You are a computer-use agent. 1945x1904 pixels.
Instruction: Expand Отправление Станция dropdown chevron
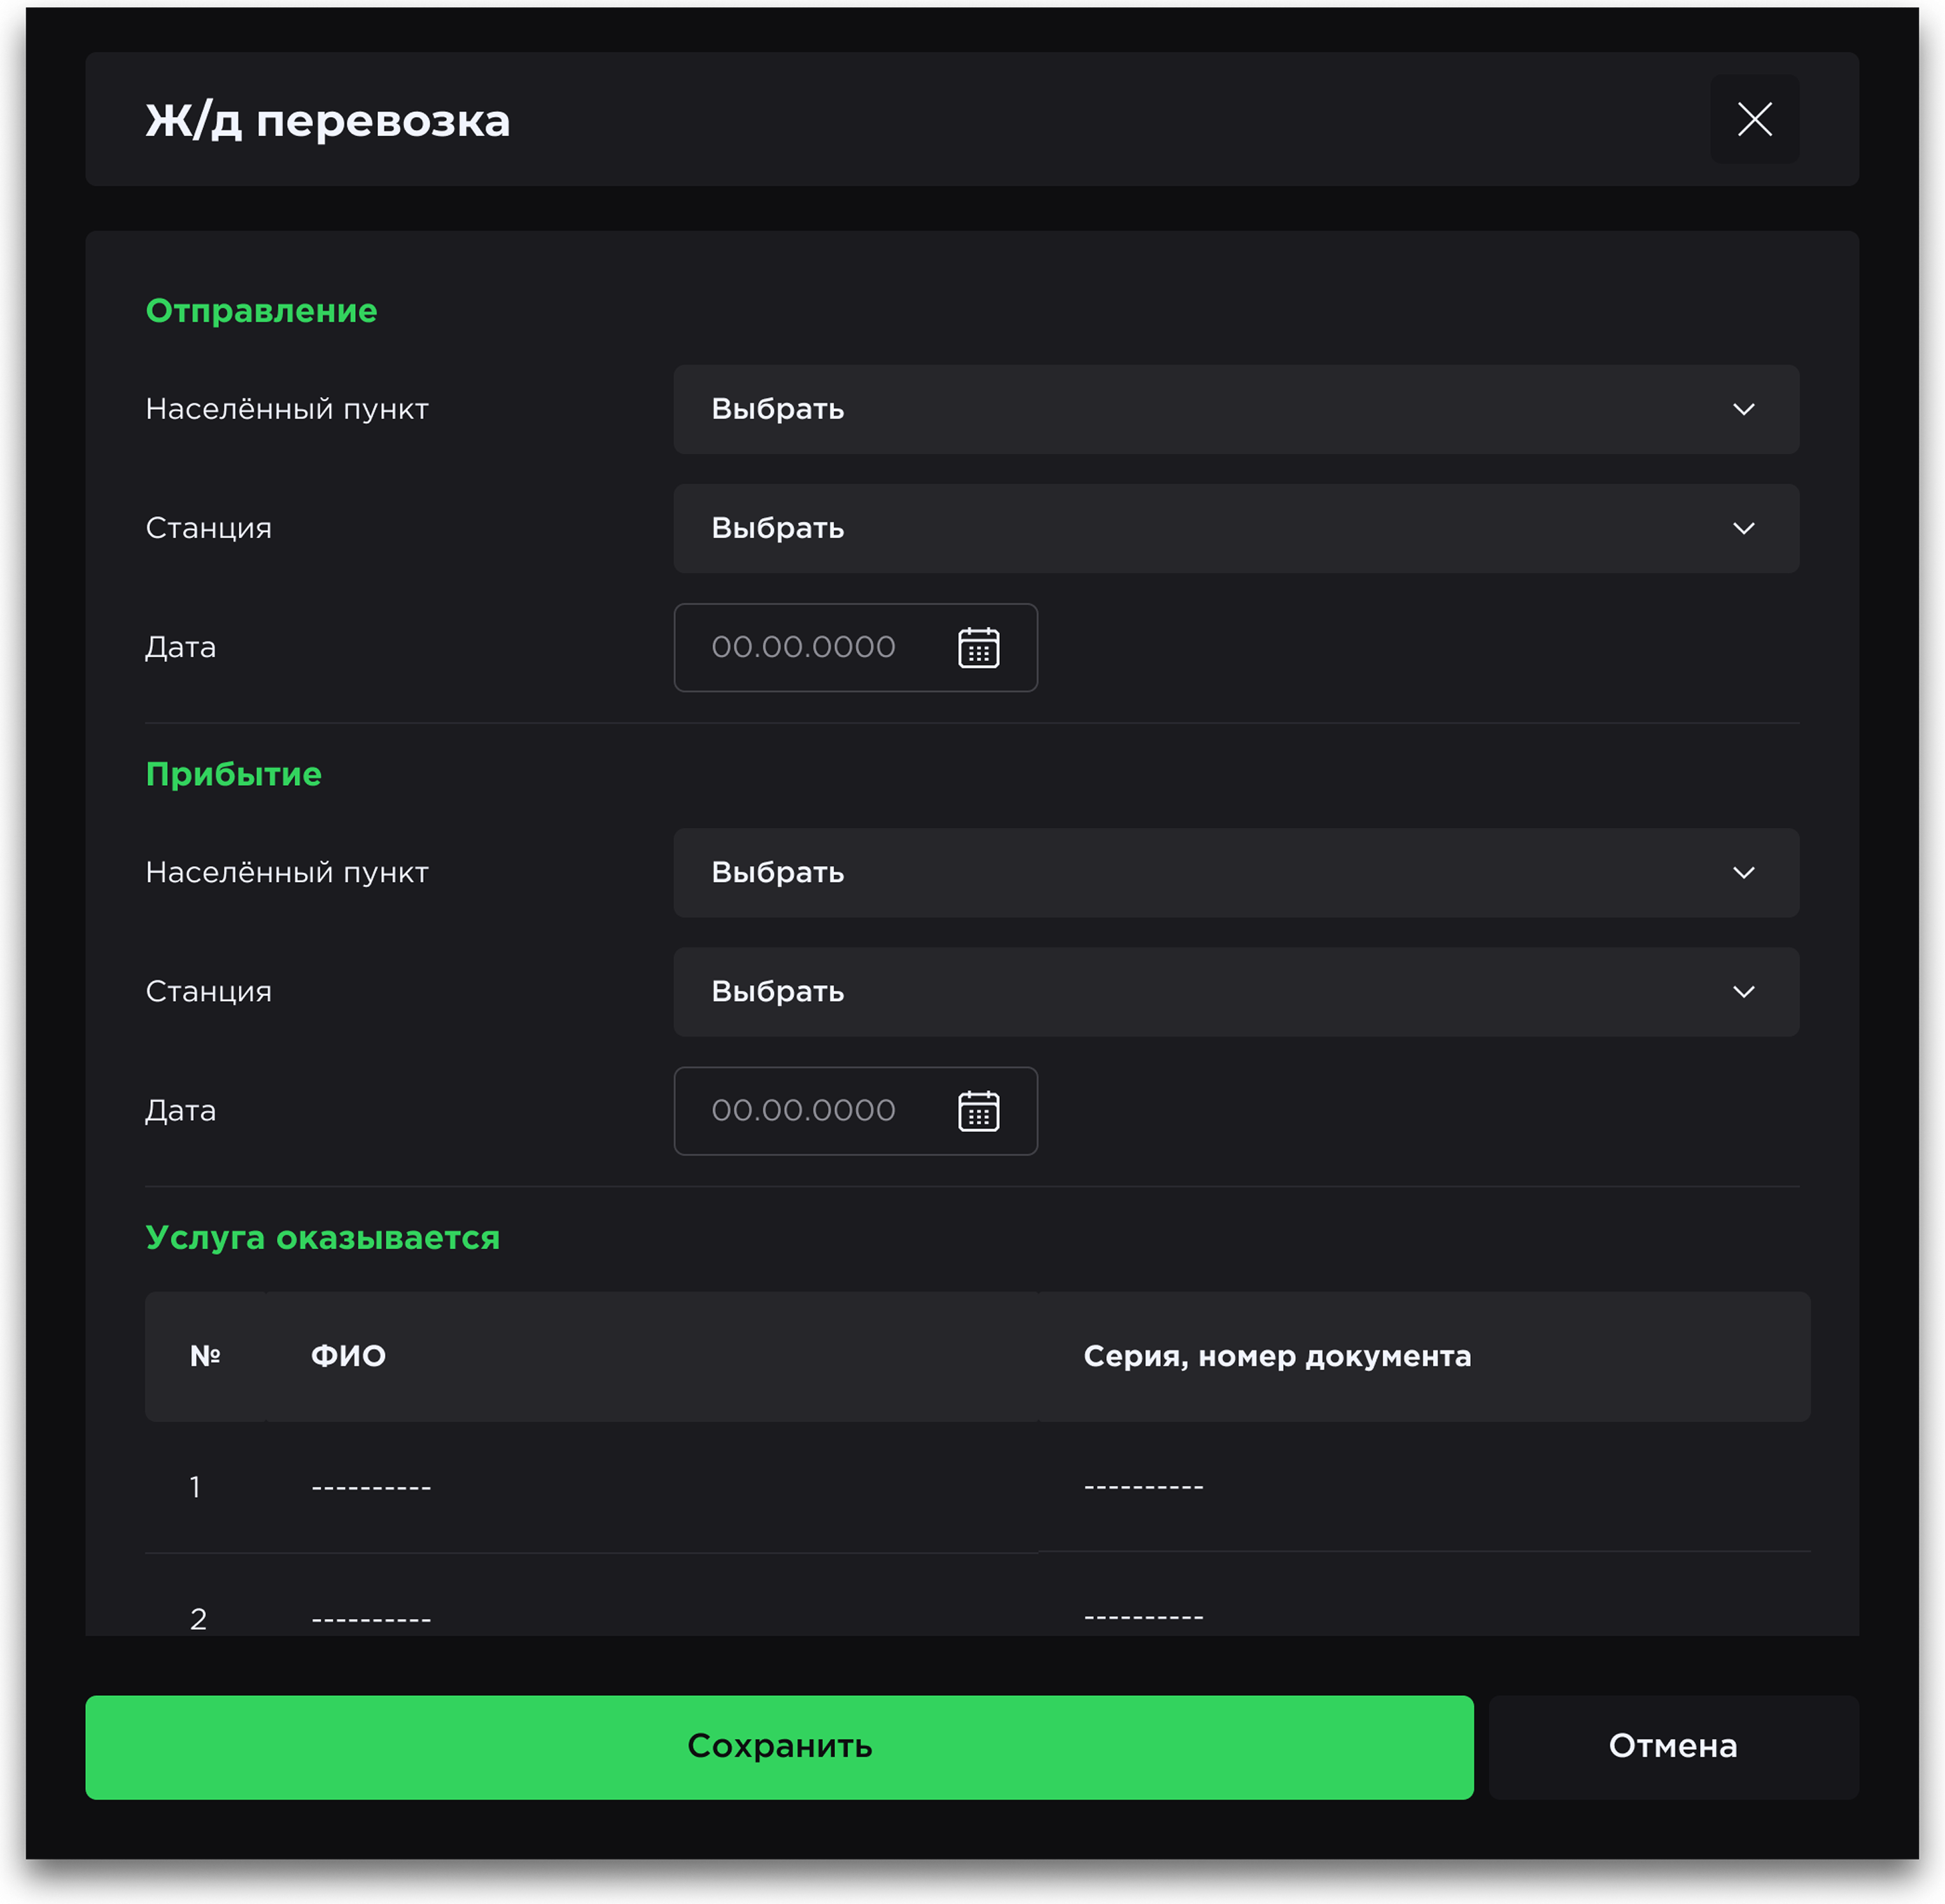[1743, 528]
